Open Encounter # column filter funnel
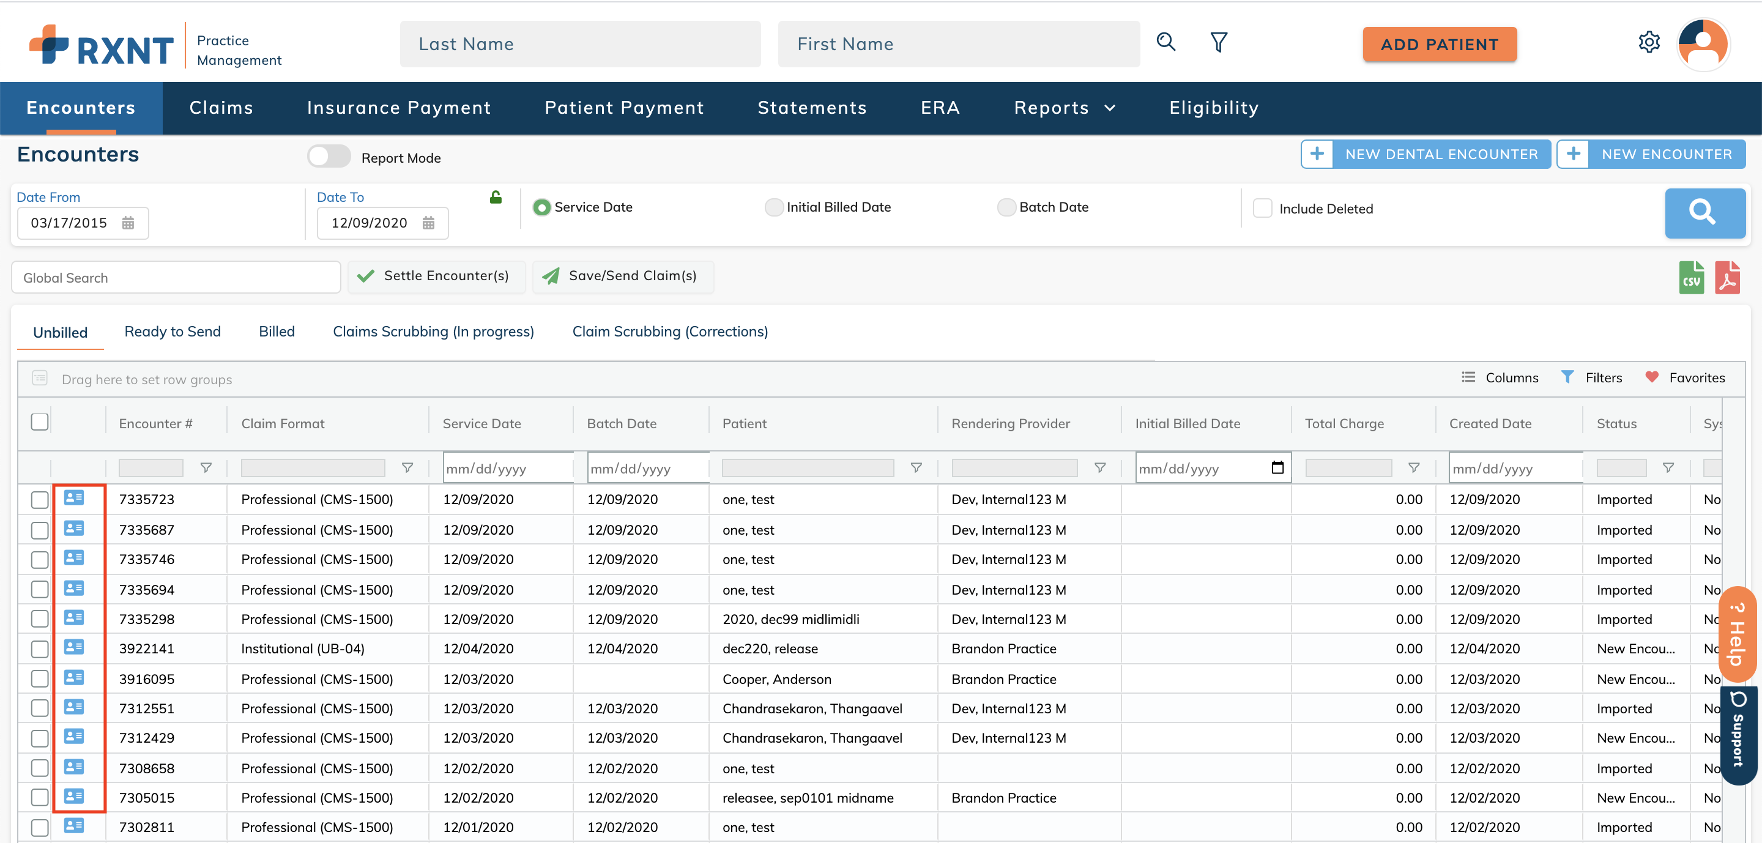This screenshot has height=843, width=1762. pos(205,467)
